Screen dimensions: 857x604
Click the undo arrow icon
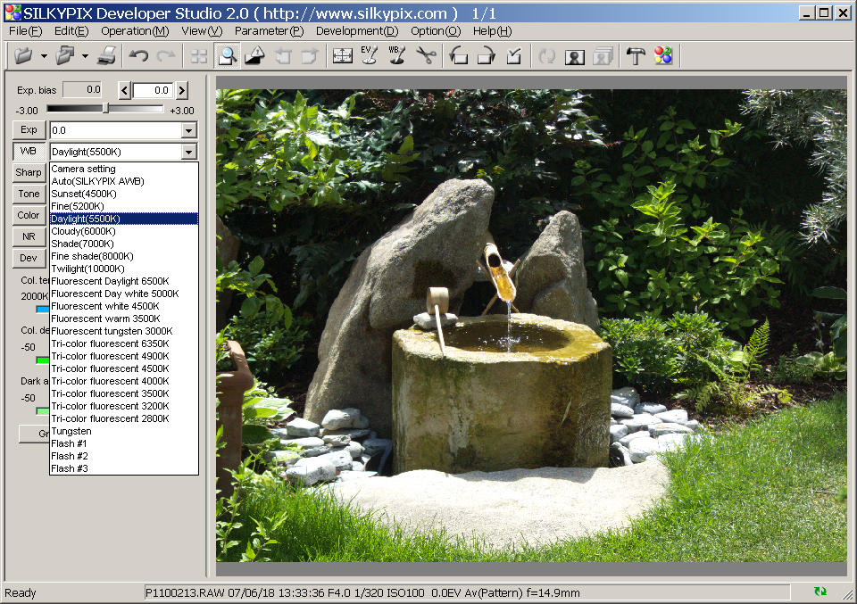(137, 56)
